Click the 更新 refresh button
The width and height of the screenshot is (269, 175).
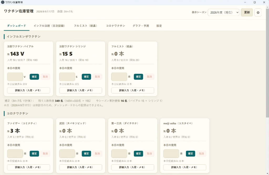[247, 12]
